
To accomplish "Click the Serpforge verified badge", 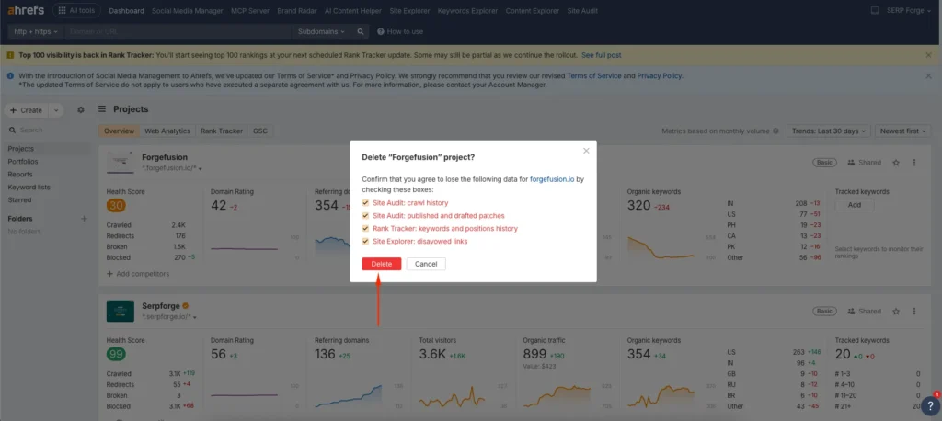I will coord(186,306).
